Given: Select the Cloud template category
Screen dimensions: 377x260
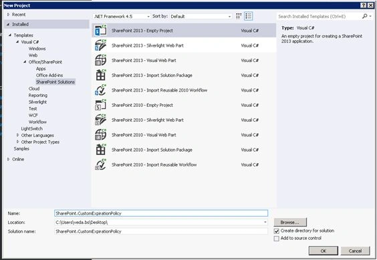Looking at the screenshot, I should tap(34, 88).
